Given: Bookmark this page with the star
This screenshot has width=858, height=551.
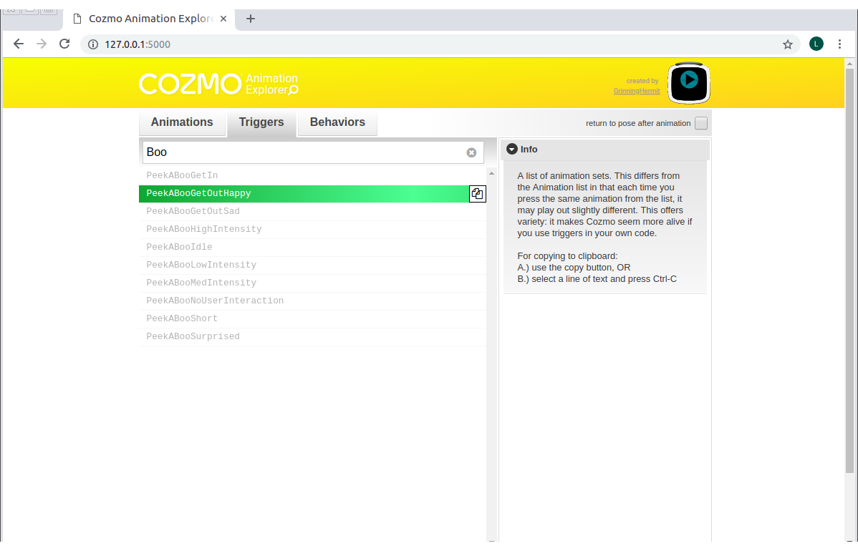Looking at the screenshot, I should point(787,44).
